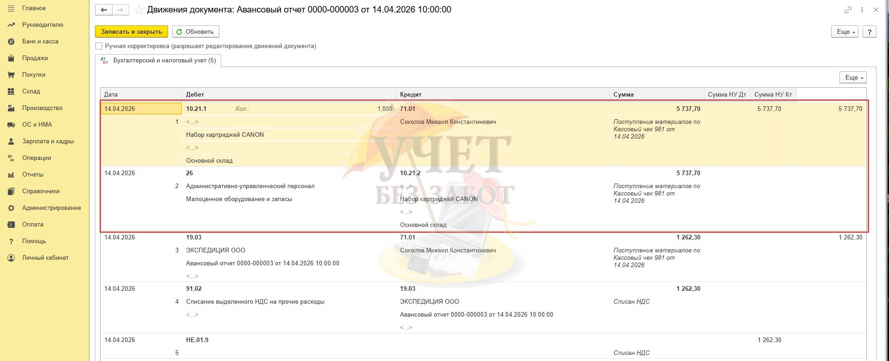Enable the manual correction checkbox
The height and width of the screenshot is (361, 889).
99,46
